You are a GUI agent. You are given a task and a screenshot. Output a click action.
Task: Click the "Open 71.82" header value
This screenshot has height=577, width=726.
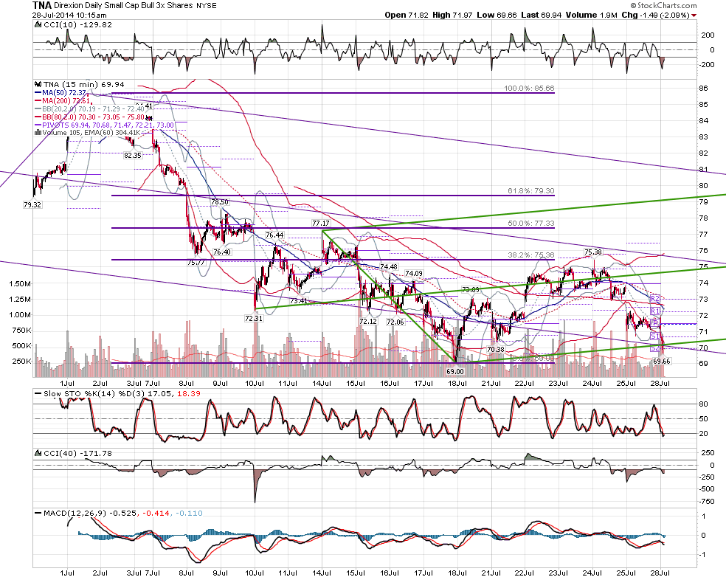(407, 15)
